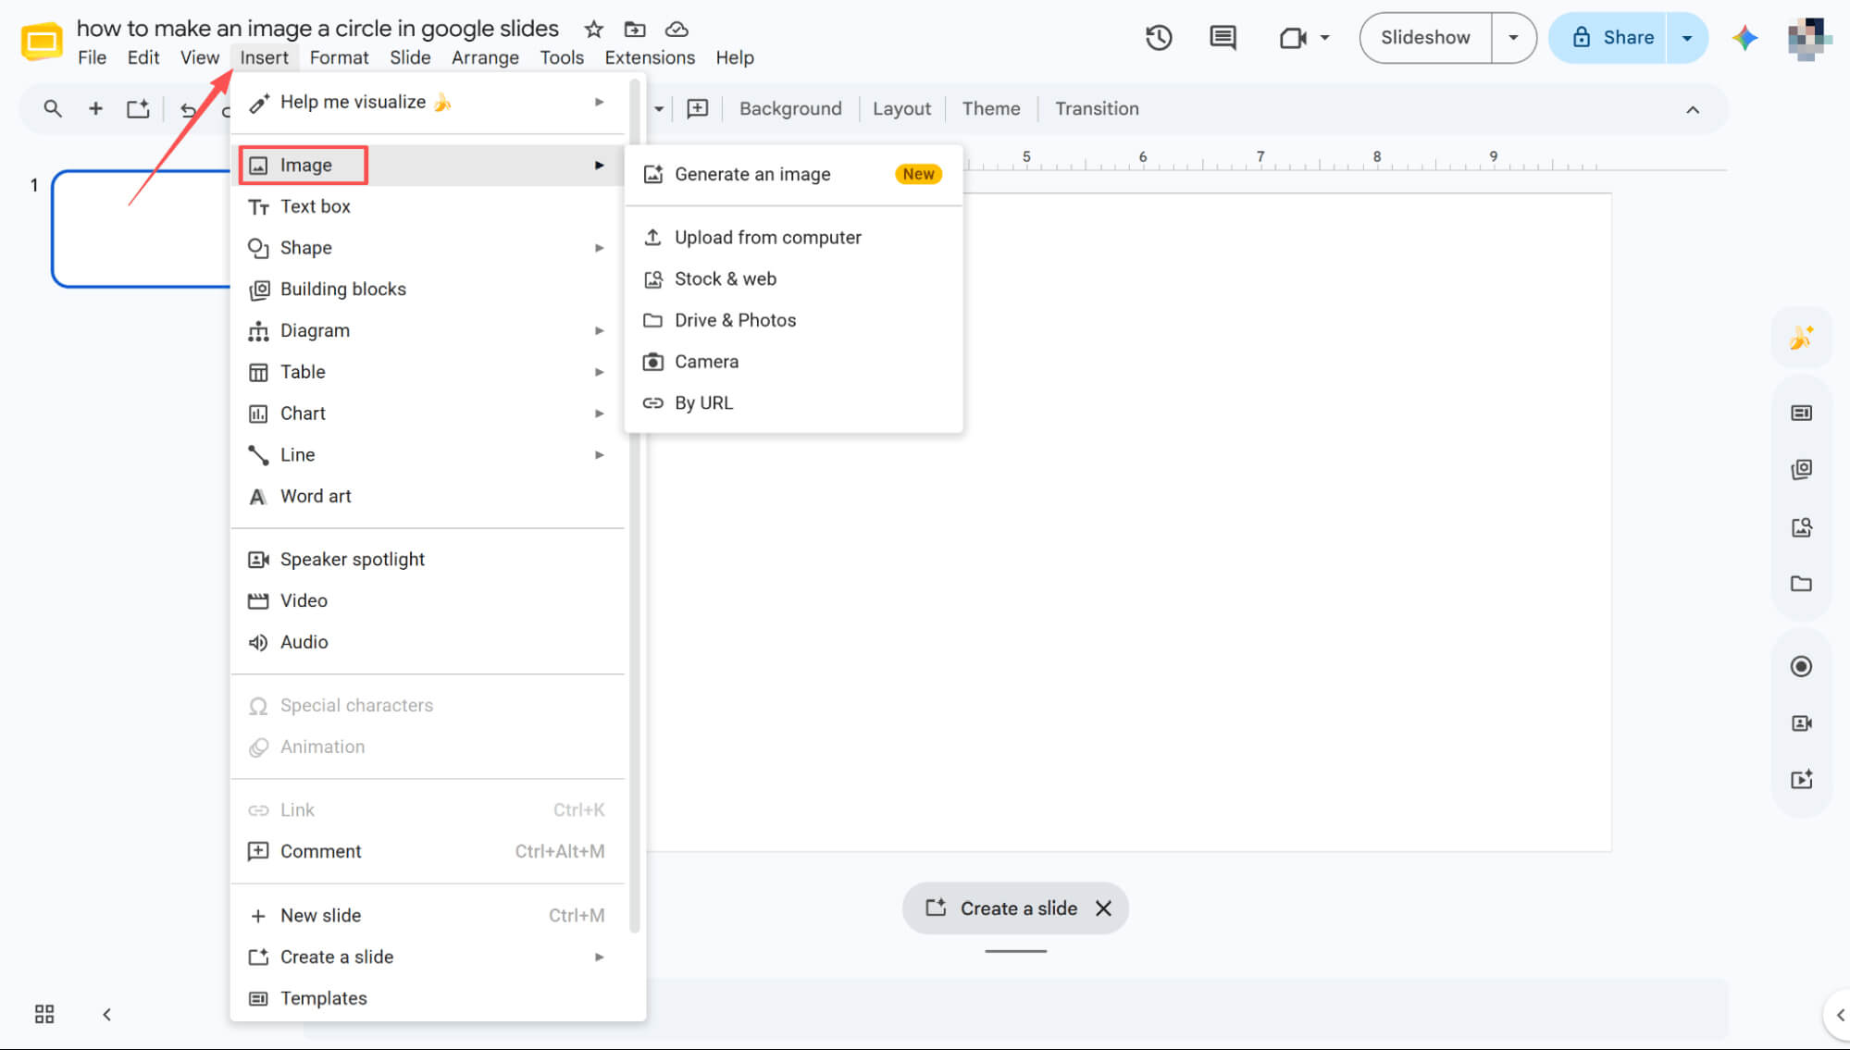
Task: Expand the Diagram submenu
Action: point(600,330)
